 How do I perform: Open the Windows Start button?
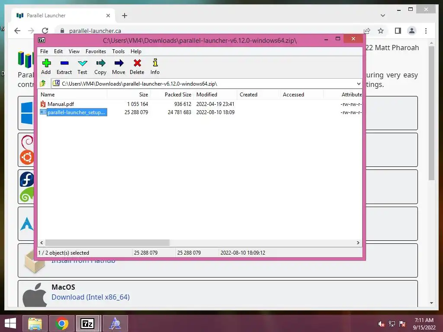coord(10,323)
